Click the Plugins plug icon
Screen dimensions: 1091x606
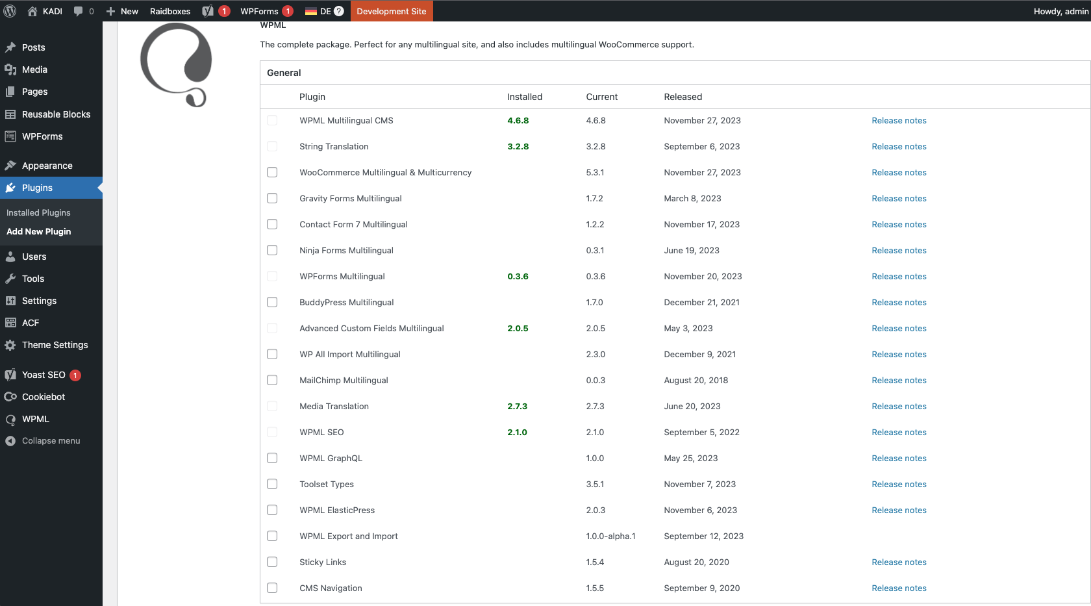[10, 188]
